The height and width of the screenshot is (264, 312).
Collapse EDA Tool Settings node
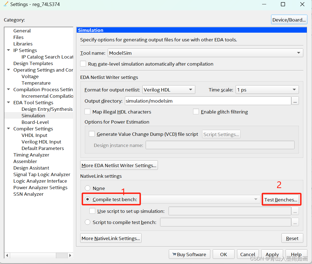click(8, 102)
